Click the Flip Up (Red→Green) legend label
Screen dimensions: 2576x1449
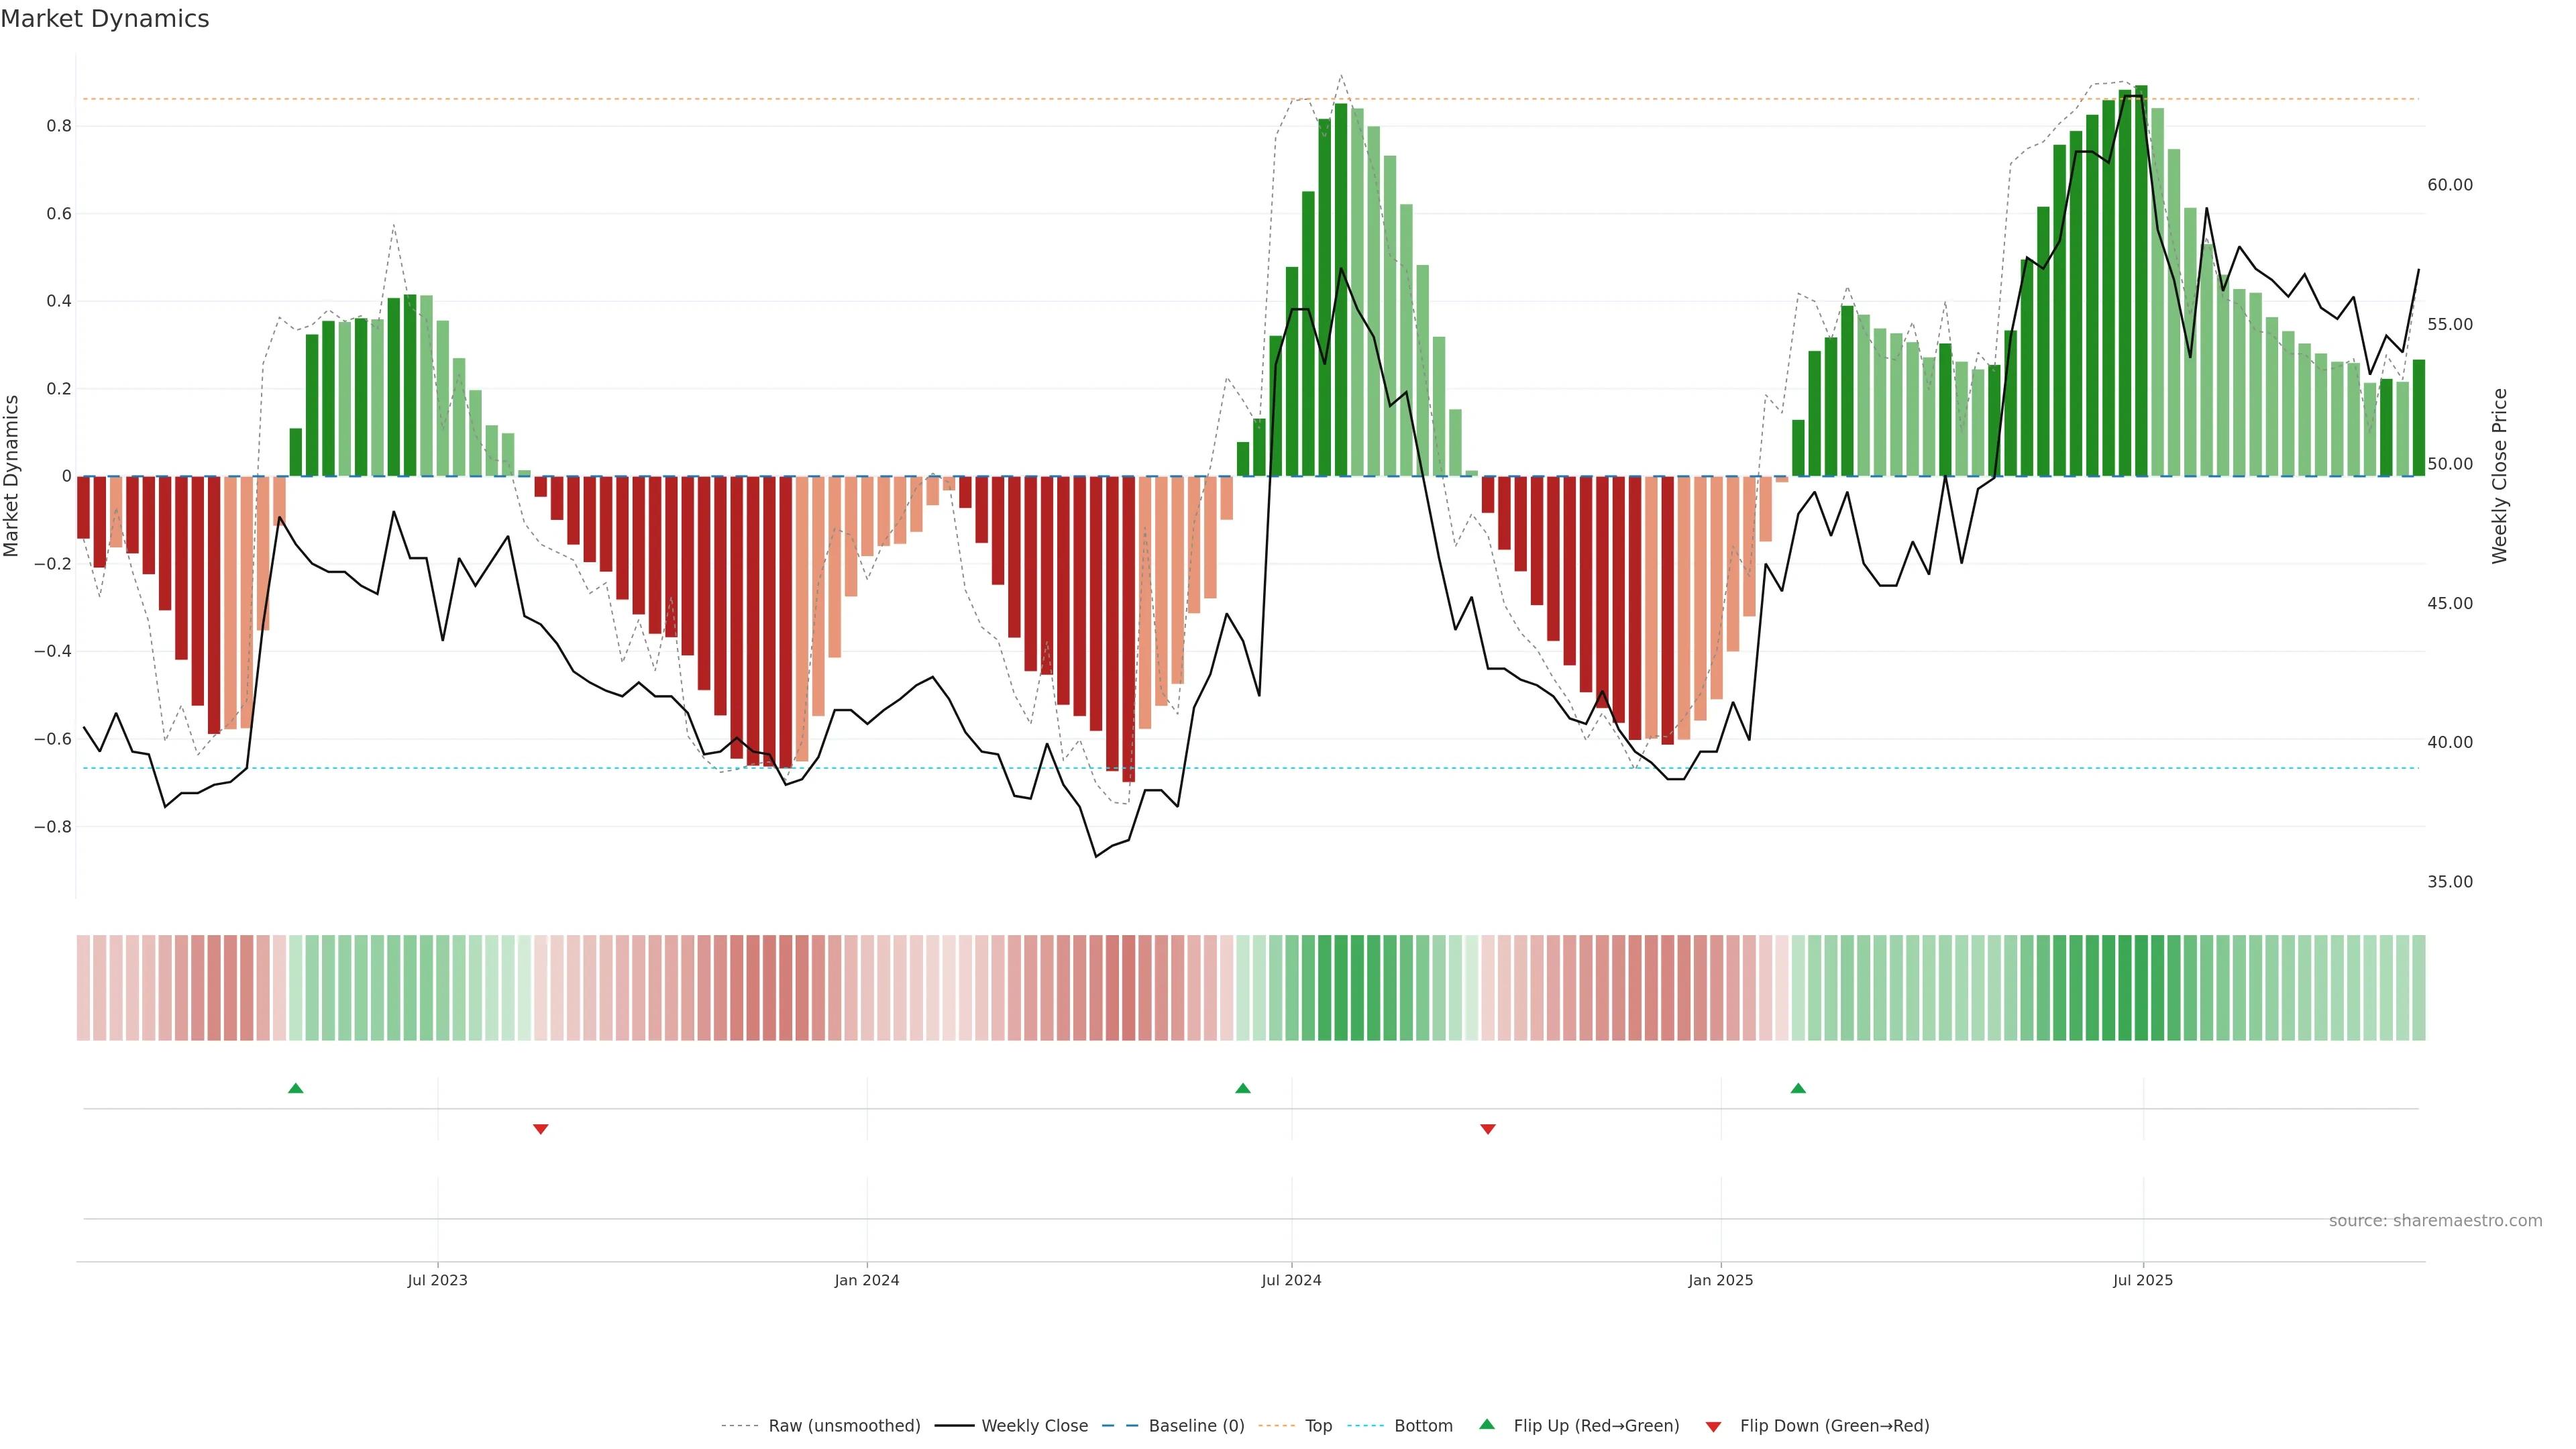pyautogui.click(x=1596, y=1426)
